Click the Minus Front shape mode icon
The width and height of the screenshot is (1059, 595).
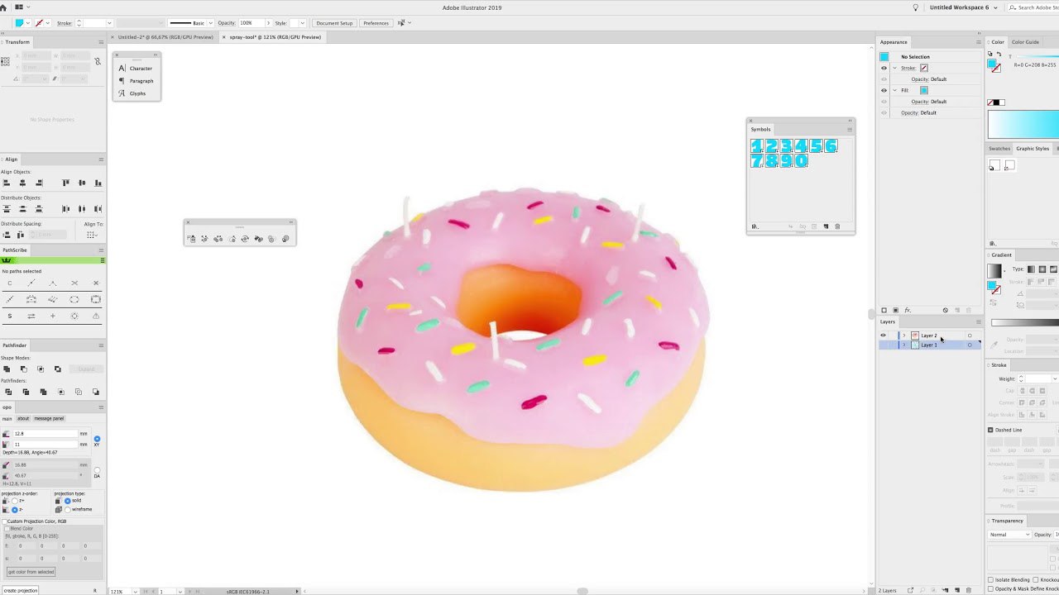23,369
